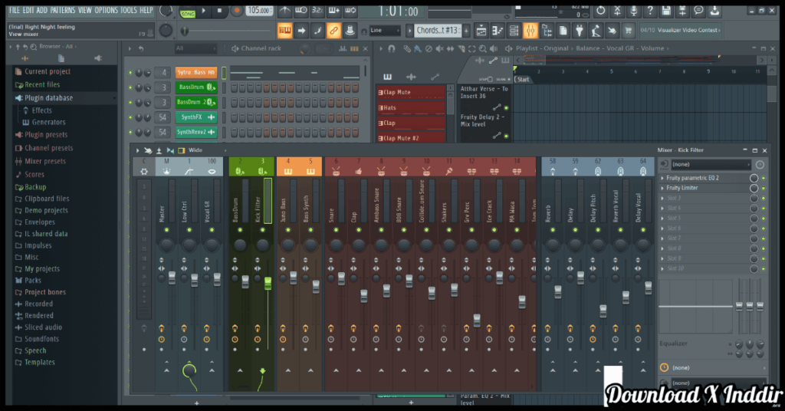
Task: Open mixer input (none) dropdown
Action: click(x=711, y=164)
